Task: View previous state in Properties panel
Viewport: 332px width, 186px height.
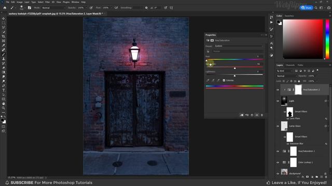Action: pyautogui.click(x=247, y=115)
